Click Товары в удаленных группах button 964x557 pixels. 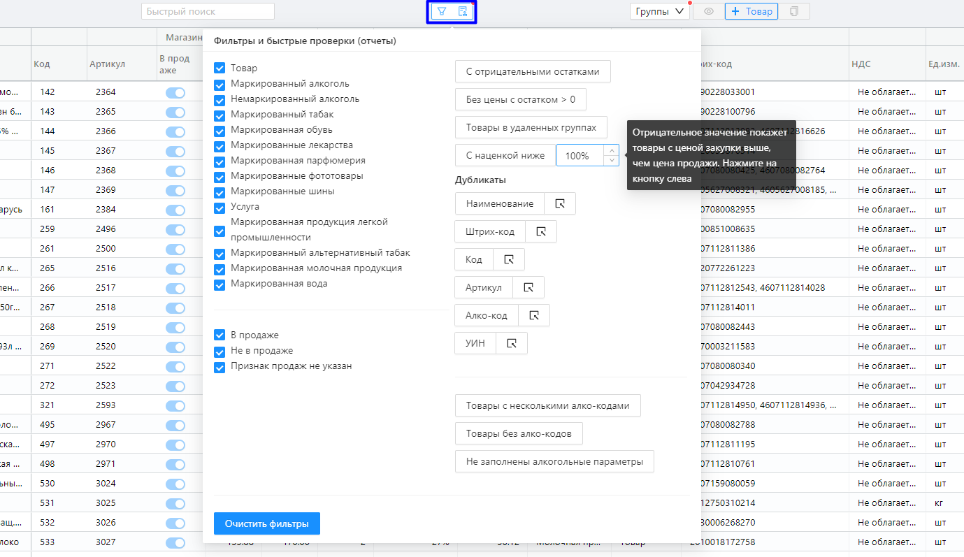pos(531,127)
